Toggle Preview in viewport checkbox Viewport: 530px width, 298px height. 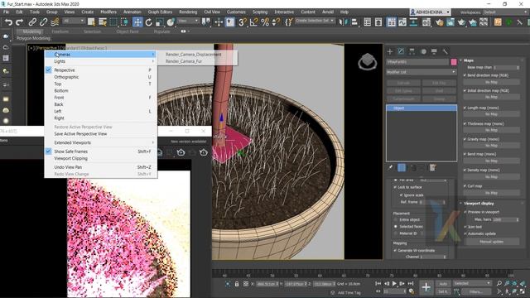tap(465, 212)
